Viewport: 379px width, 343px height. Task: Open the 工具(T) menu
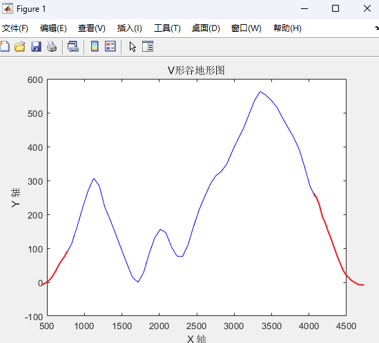click(167, 28)
